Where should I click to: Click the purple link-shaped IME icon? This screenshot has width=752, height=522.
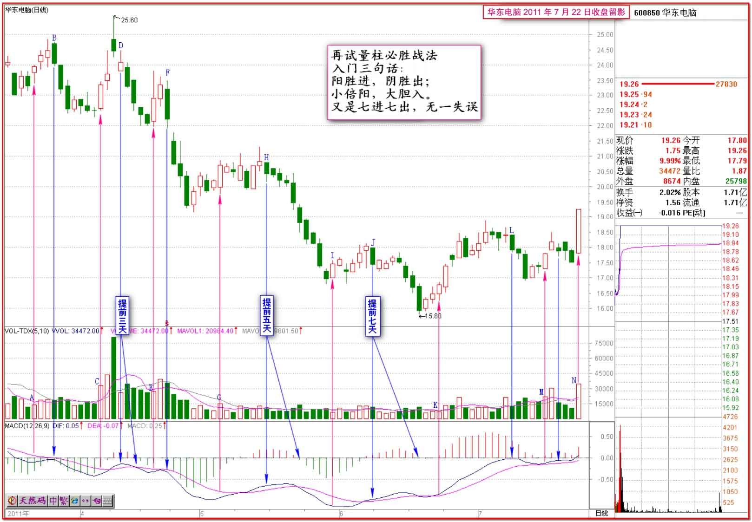[x=96, y=501]
